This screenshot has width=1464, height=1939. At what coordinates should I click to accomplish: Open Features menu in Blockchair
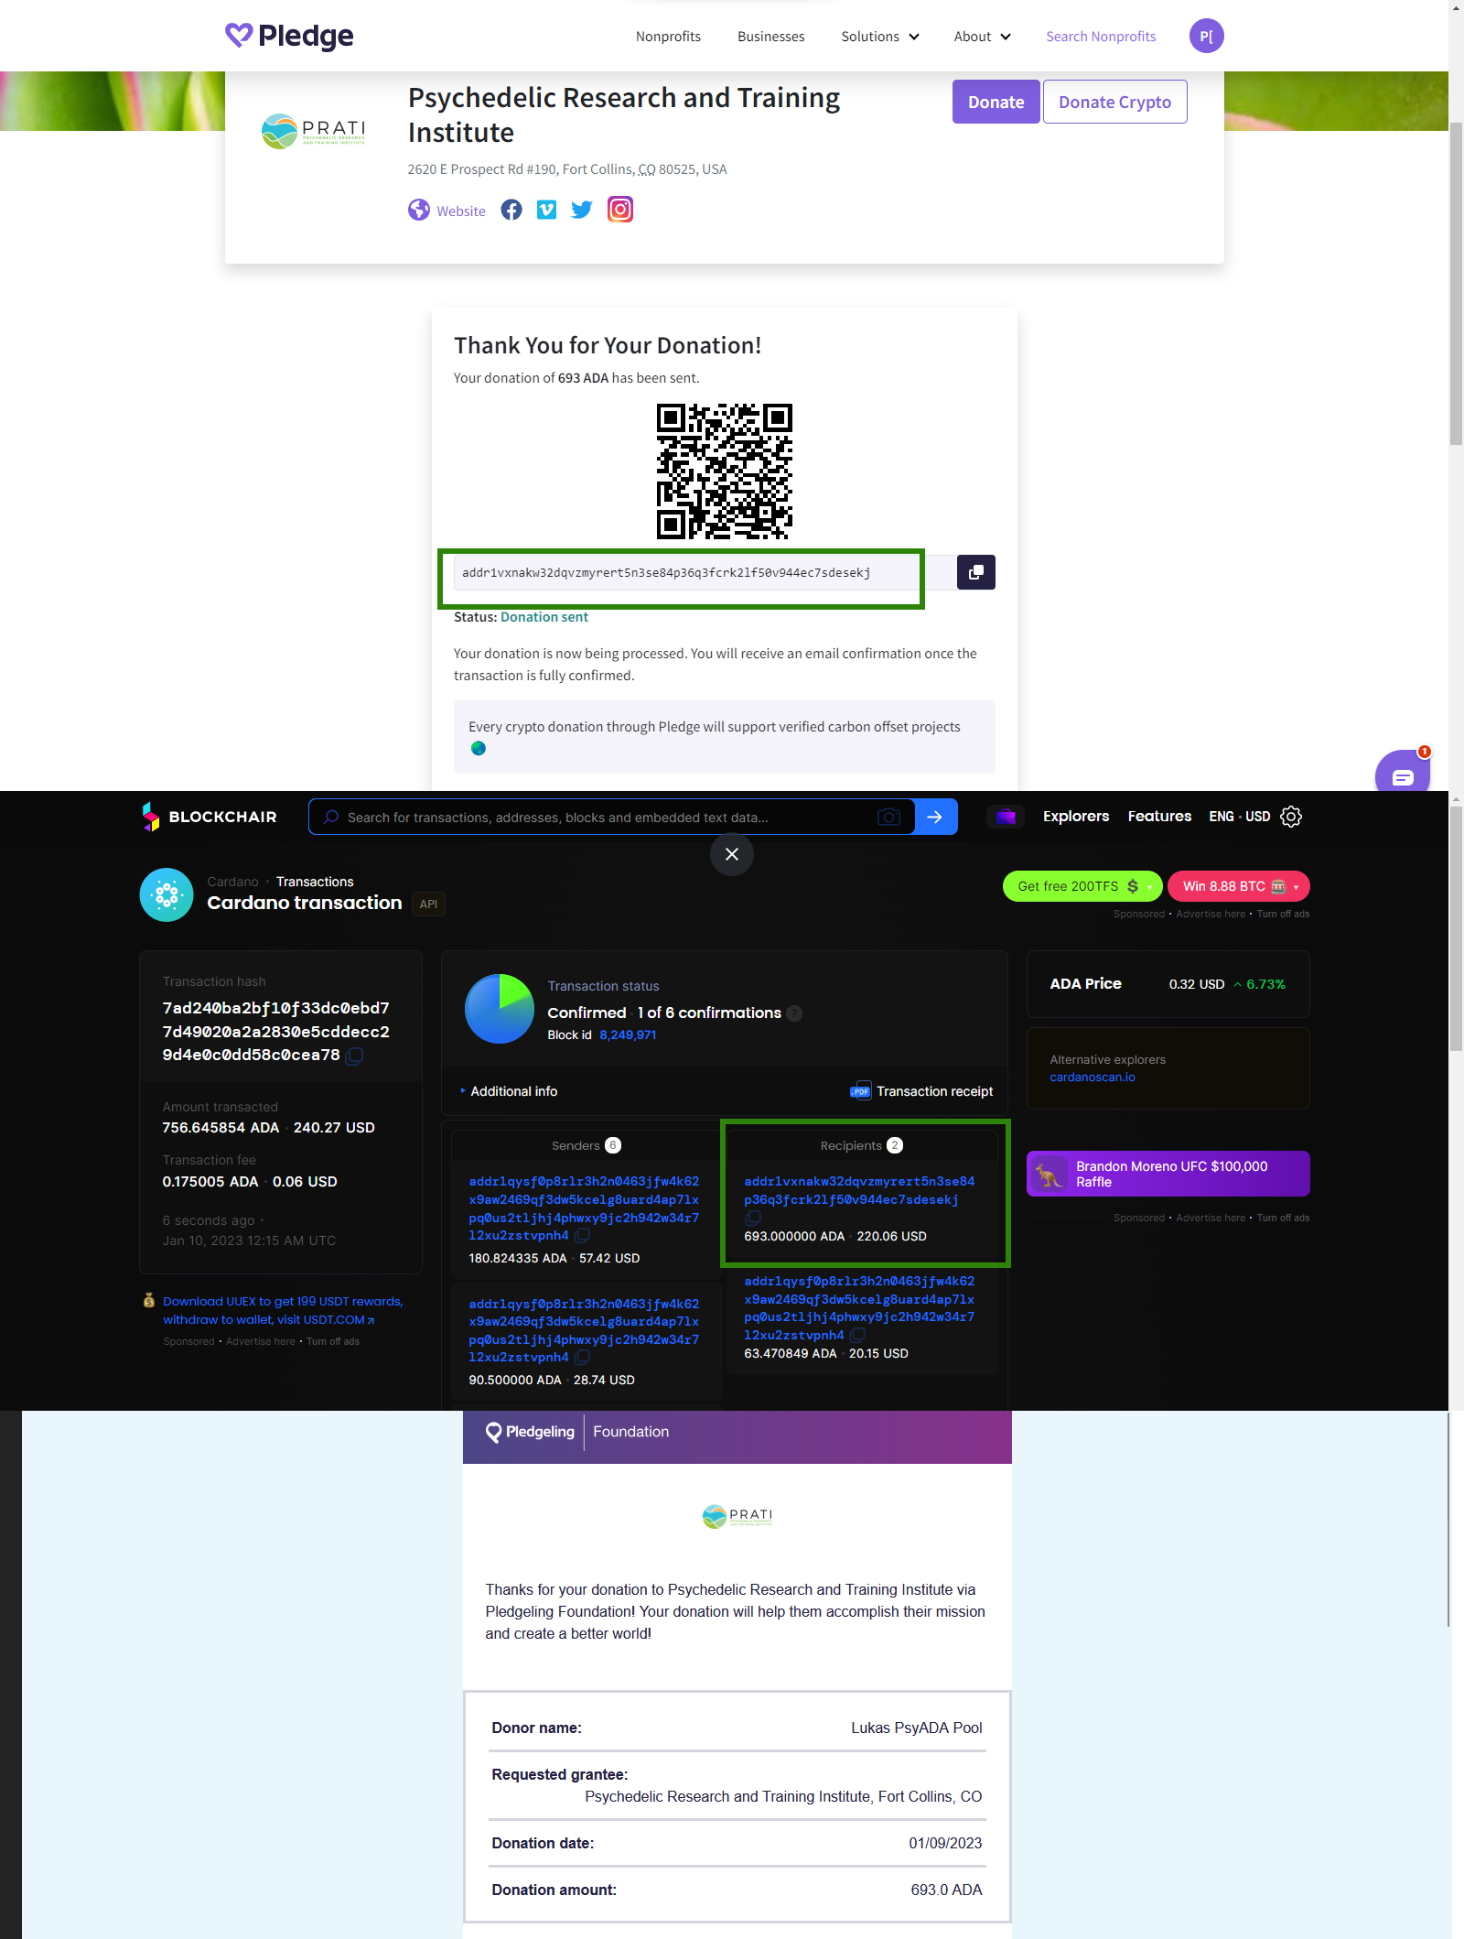point(1159,817)
